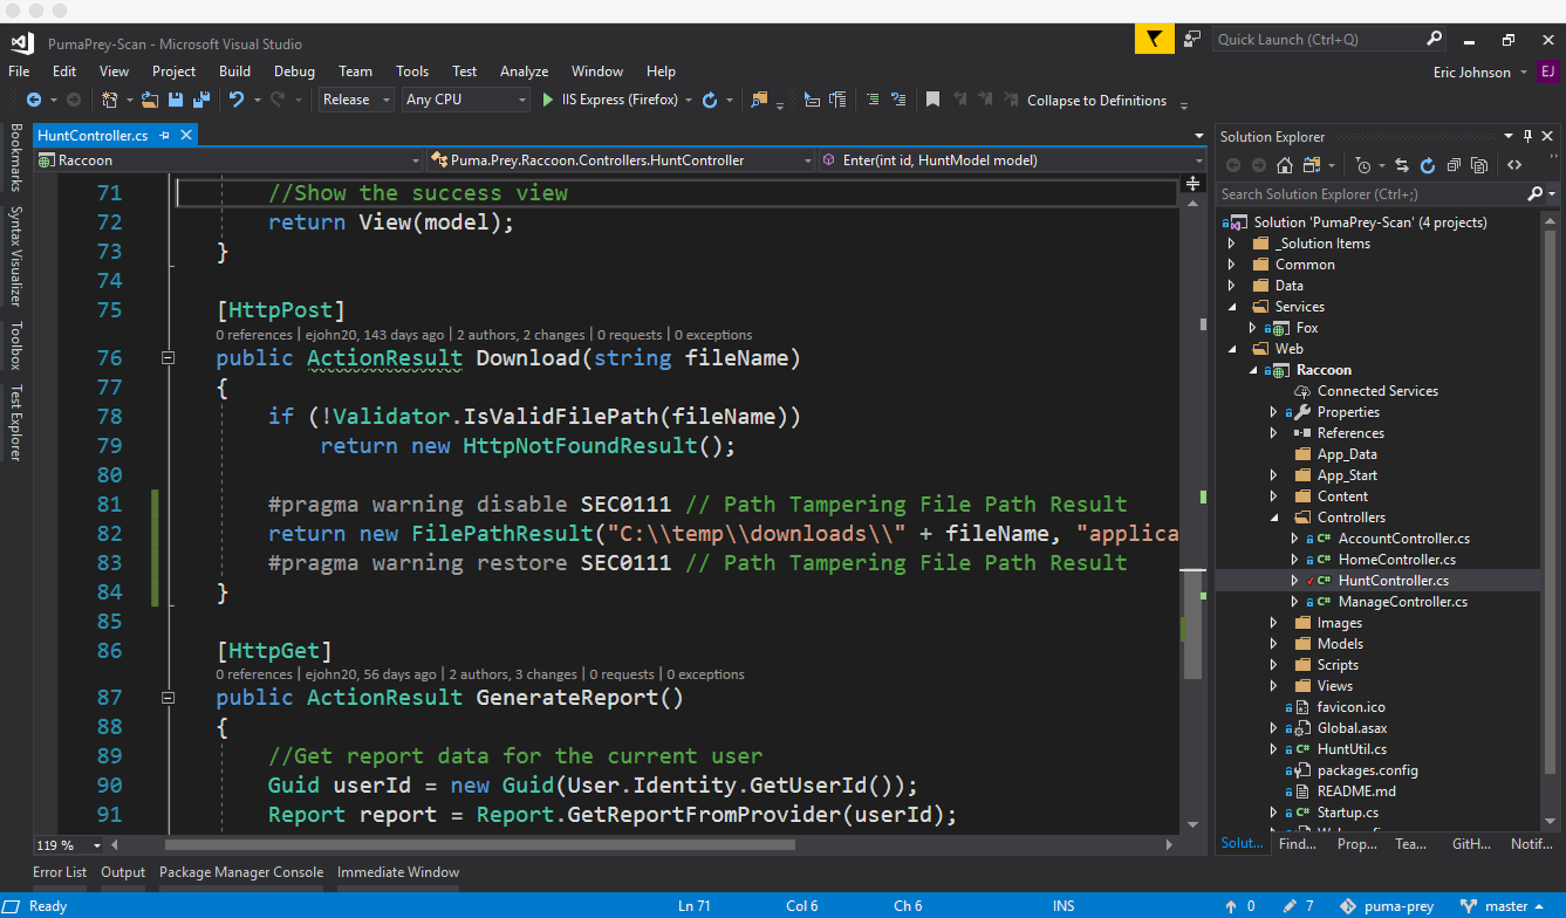Image resolution: width=1566 pixels, height=918 pixels.
Task: Click '2 authors, 2 changes' CodeLens link
Action: point(521,335)
